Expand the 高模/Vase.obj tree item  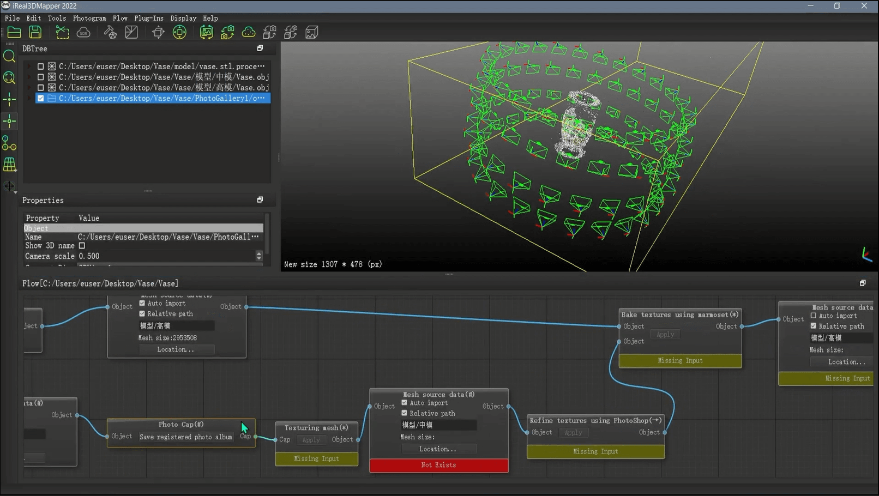tap(29, 87)
